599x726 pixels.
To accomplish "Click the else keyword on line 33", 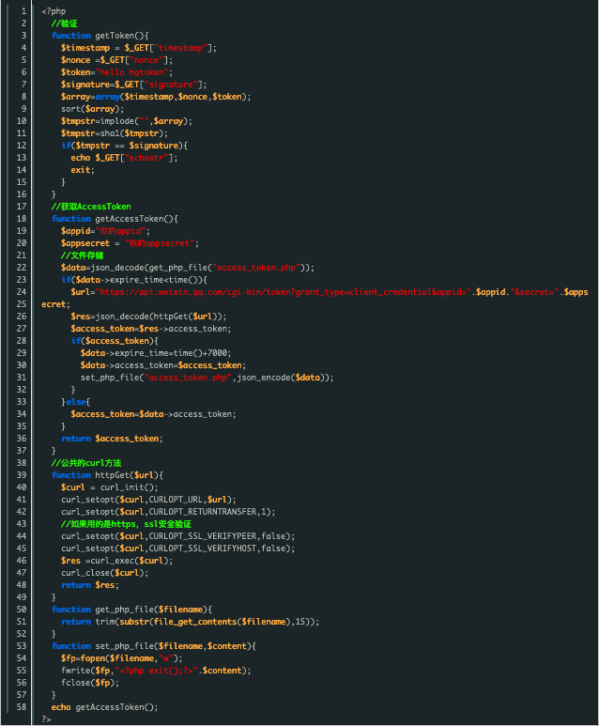I will pyautogui.click(x=76, y=402).
